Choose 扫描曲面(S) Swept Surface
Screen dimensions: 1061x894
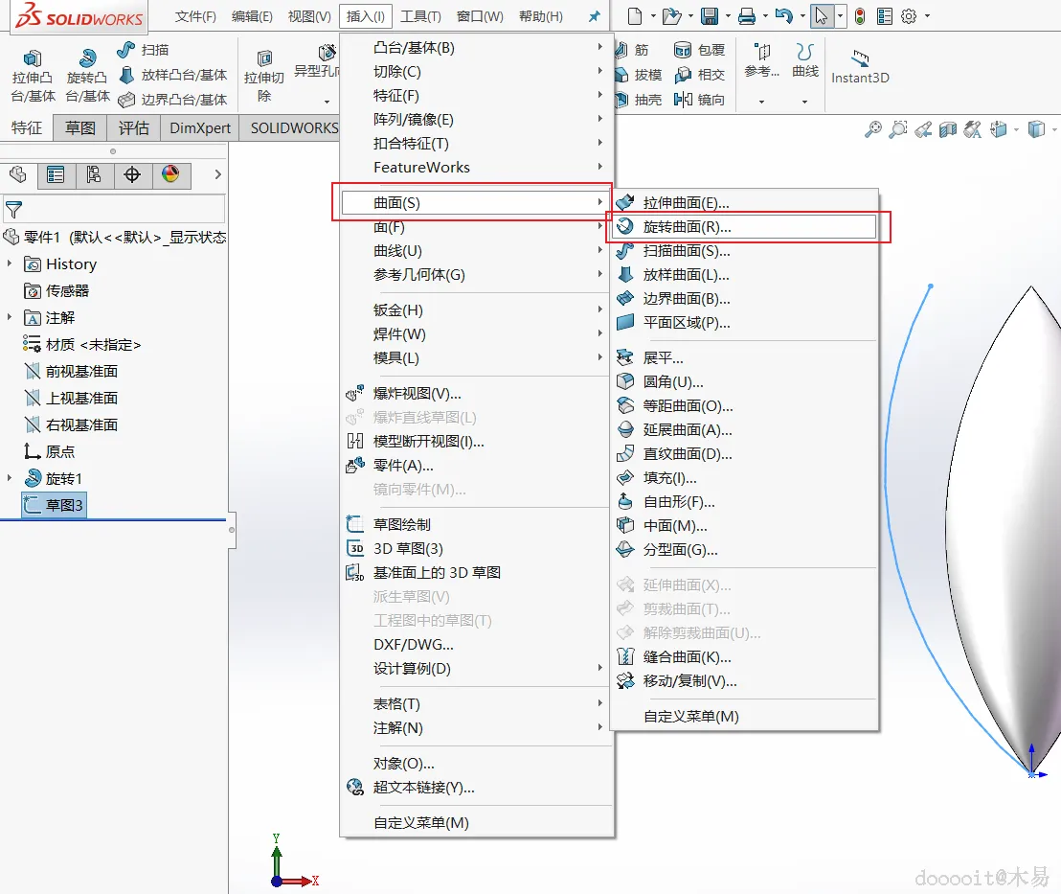pos(744,251)
